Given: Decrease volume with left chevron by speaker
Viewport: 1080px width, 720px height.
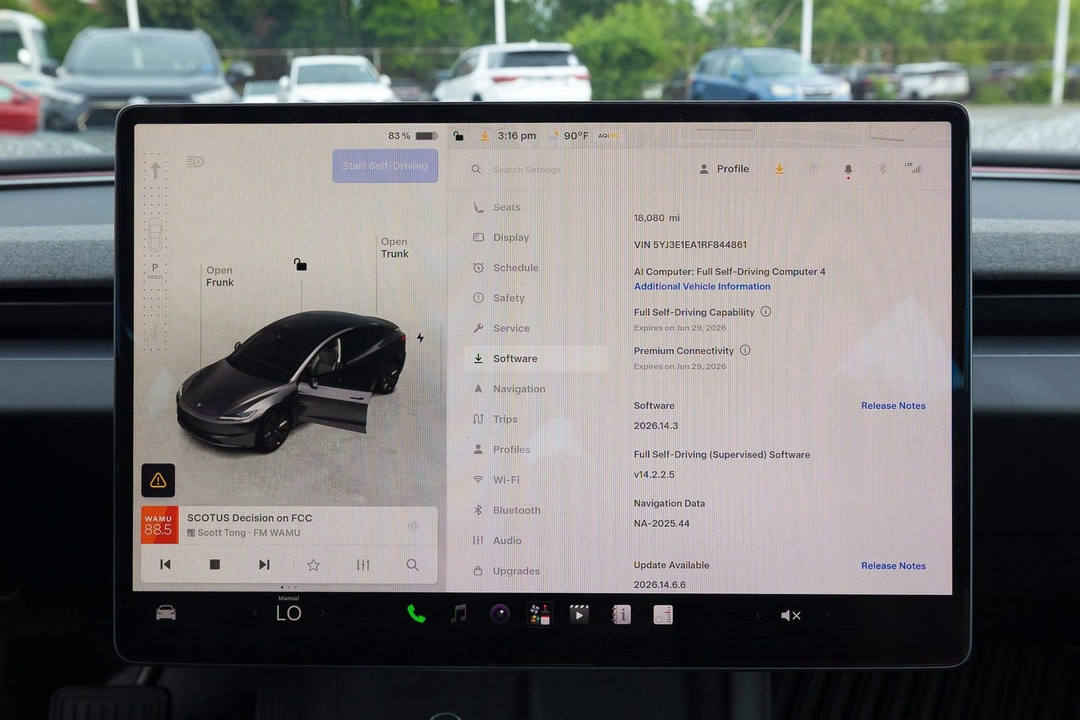Looking at the screenshot, I should 757,615.
